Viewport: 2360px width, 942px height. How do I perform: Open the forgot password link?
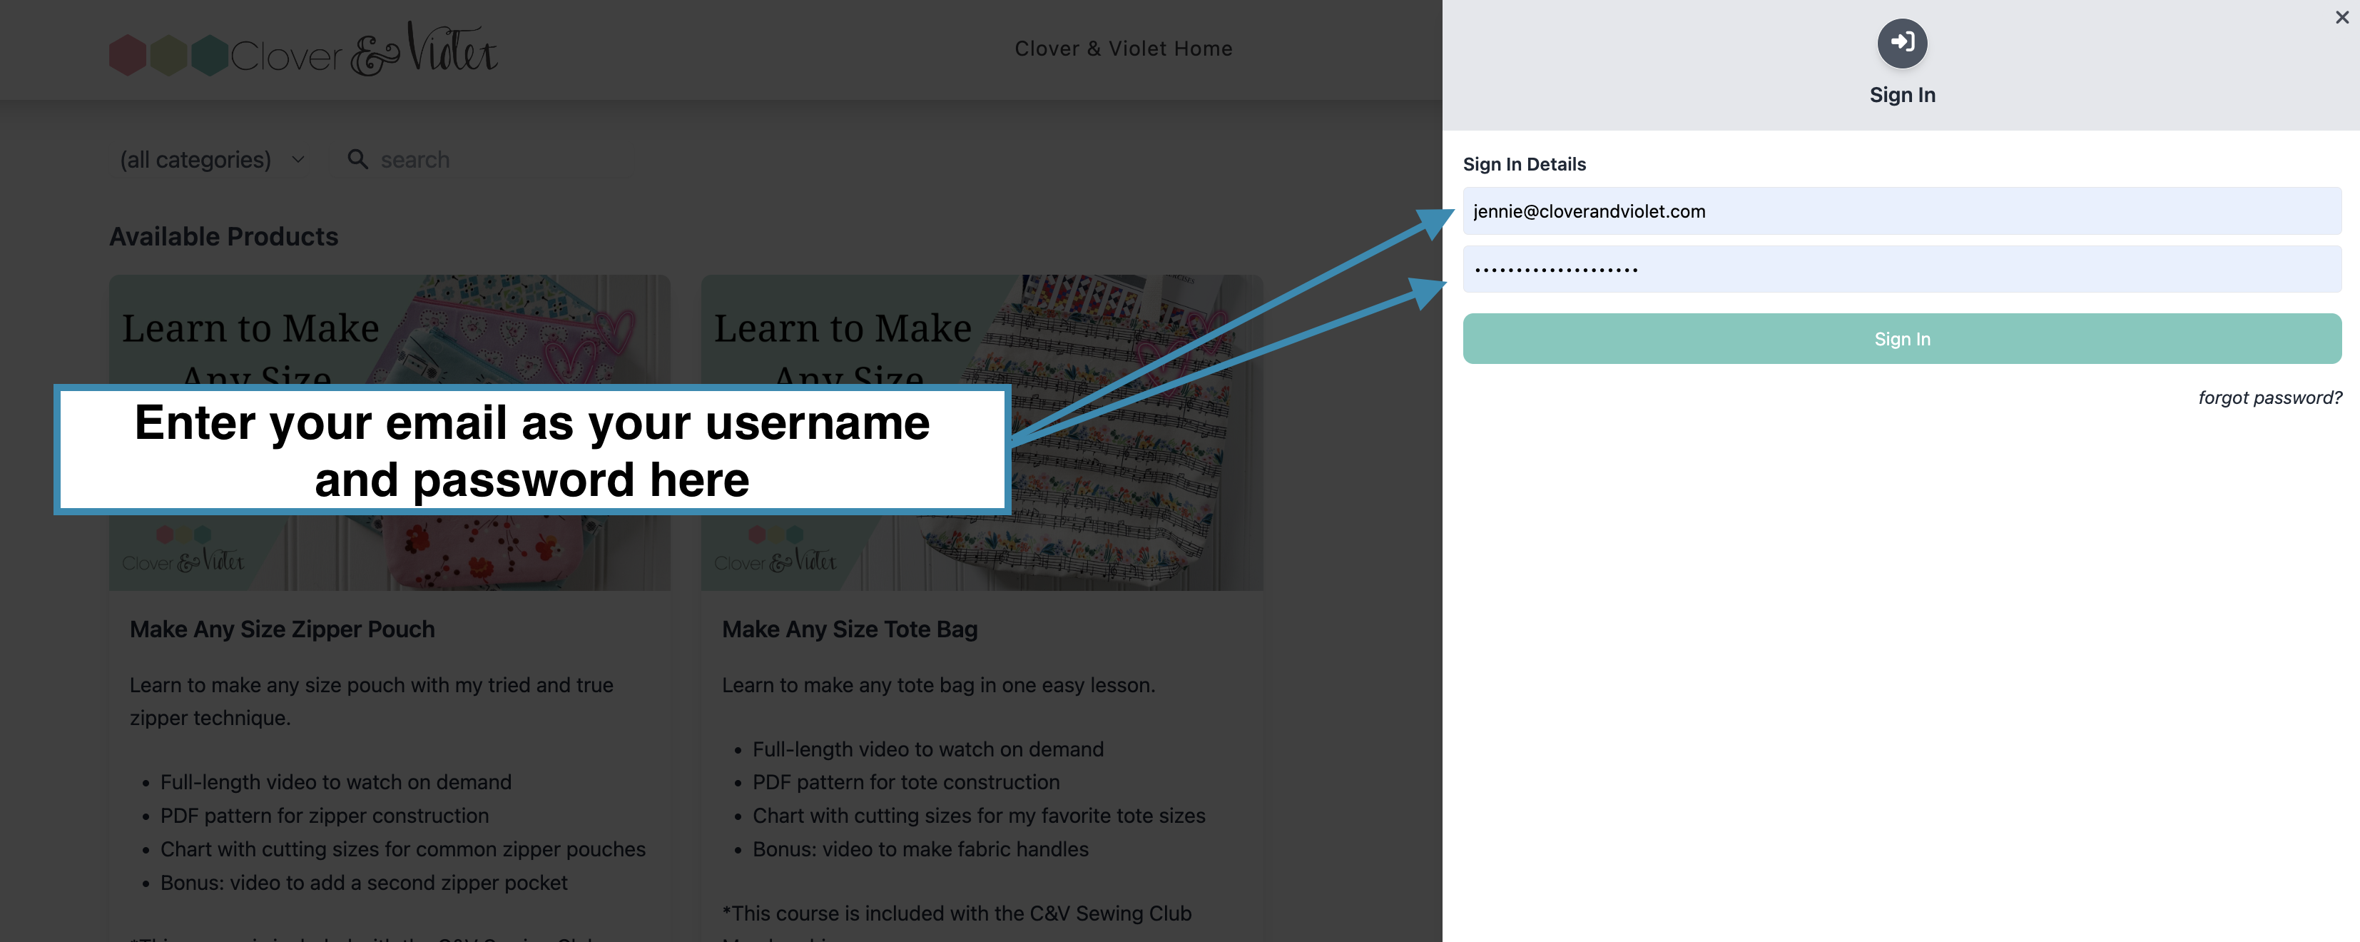point(2269,397)
